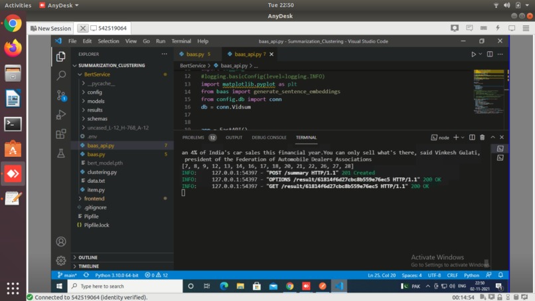Open the Run menu
535x301 pixels.
click(161, 41)
